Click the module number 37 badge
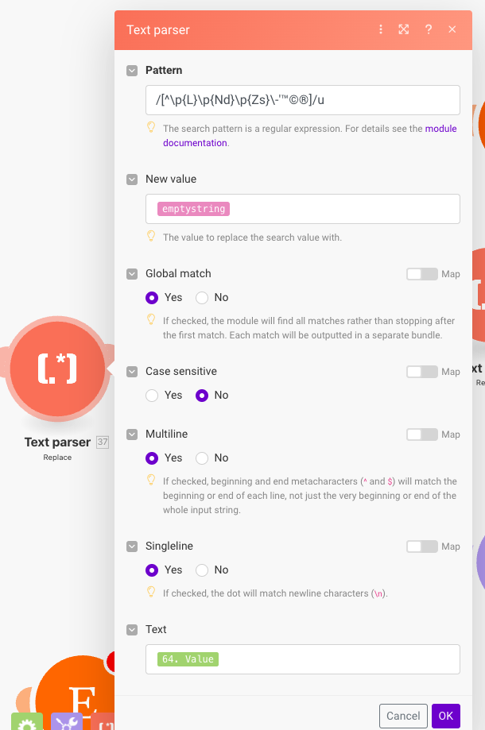The image size is (485, 730). click(103, 442)
